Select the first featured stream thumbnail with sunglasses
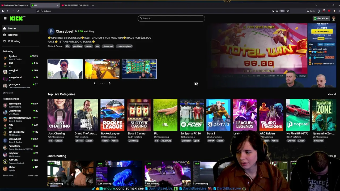 [65, 69]
